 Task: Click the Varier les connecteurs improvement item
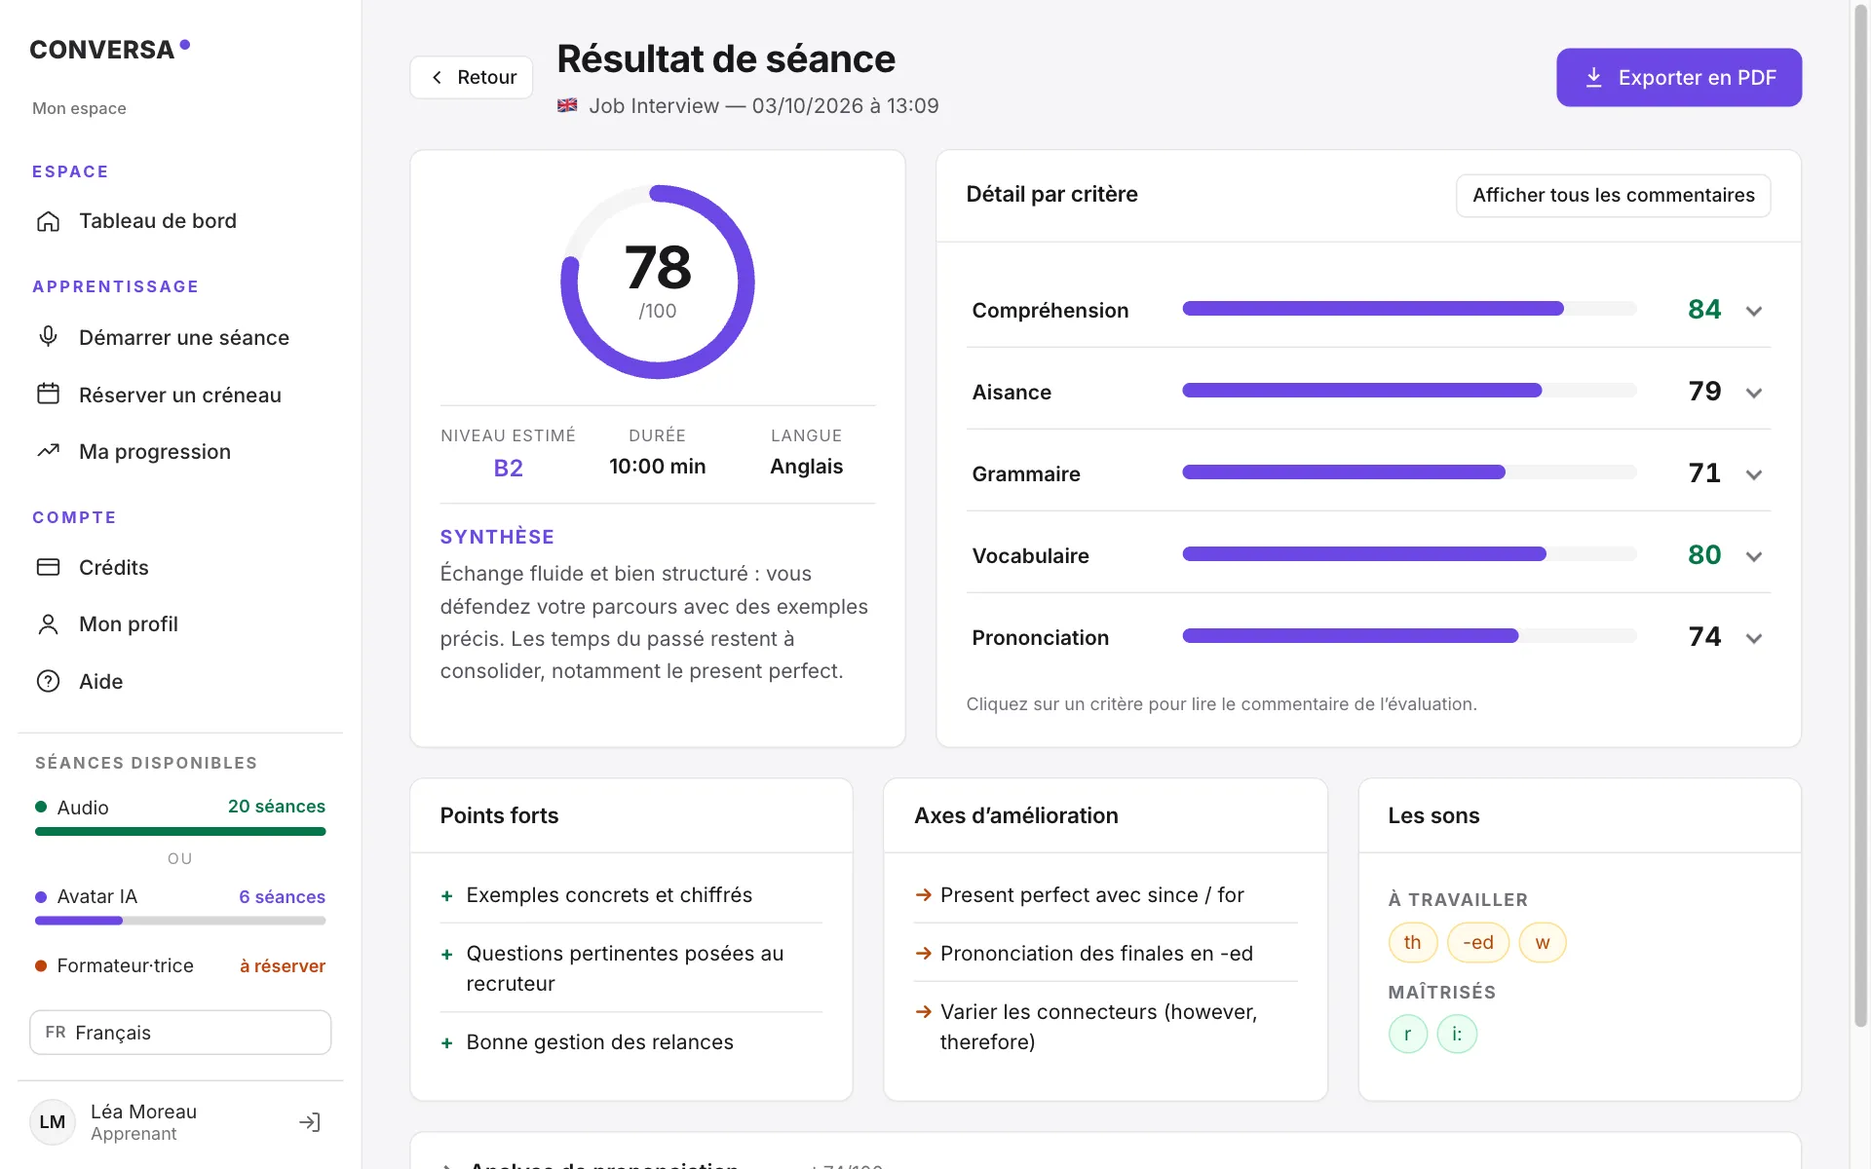(1098, 1027)
